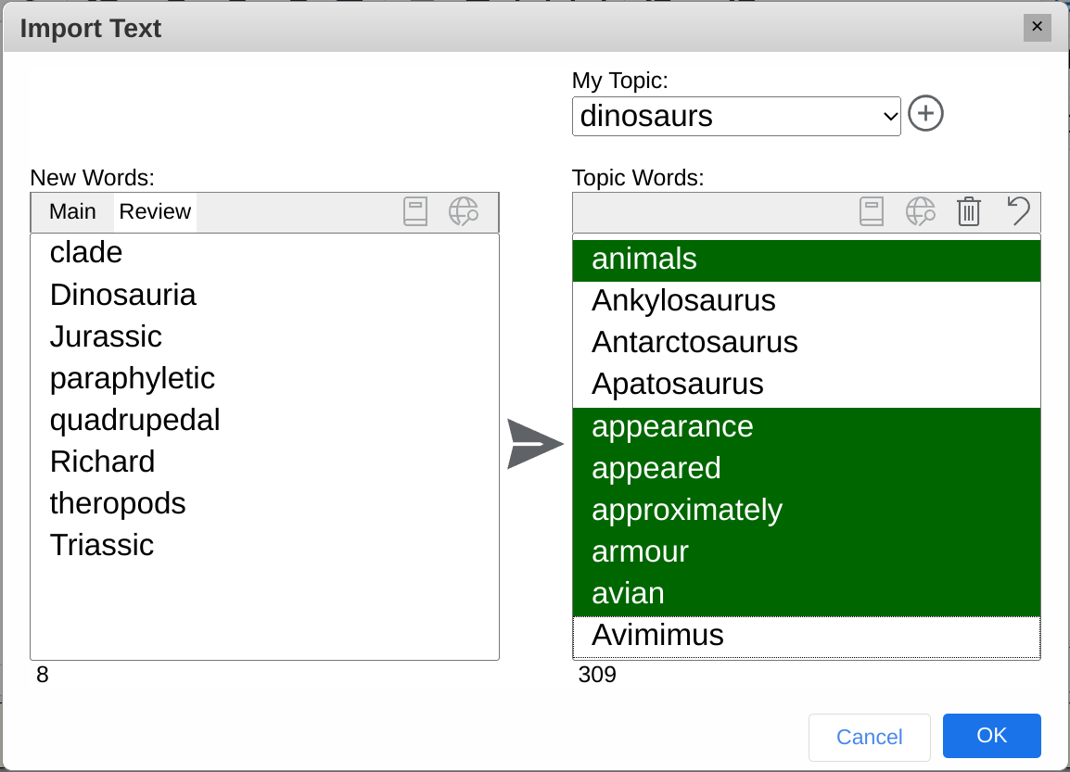This screenshot has width=1070, height=772.
Task: Select armour in Topic Words list
Action: pos(807,552)
